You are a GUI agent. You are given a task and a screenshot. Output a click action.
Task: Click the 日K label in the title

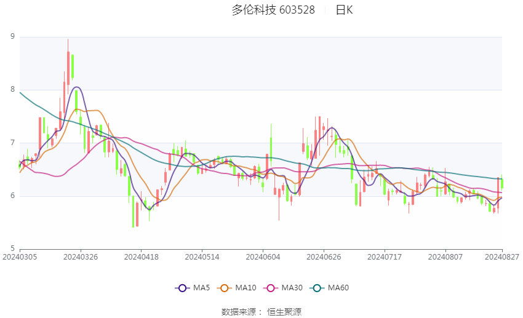coord(344,10)
